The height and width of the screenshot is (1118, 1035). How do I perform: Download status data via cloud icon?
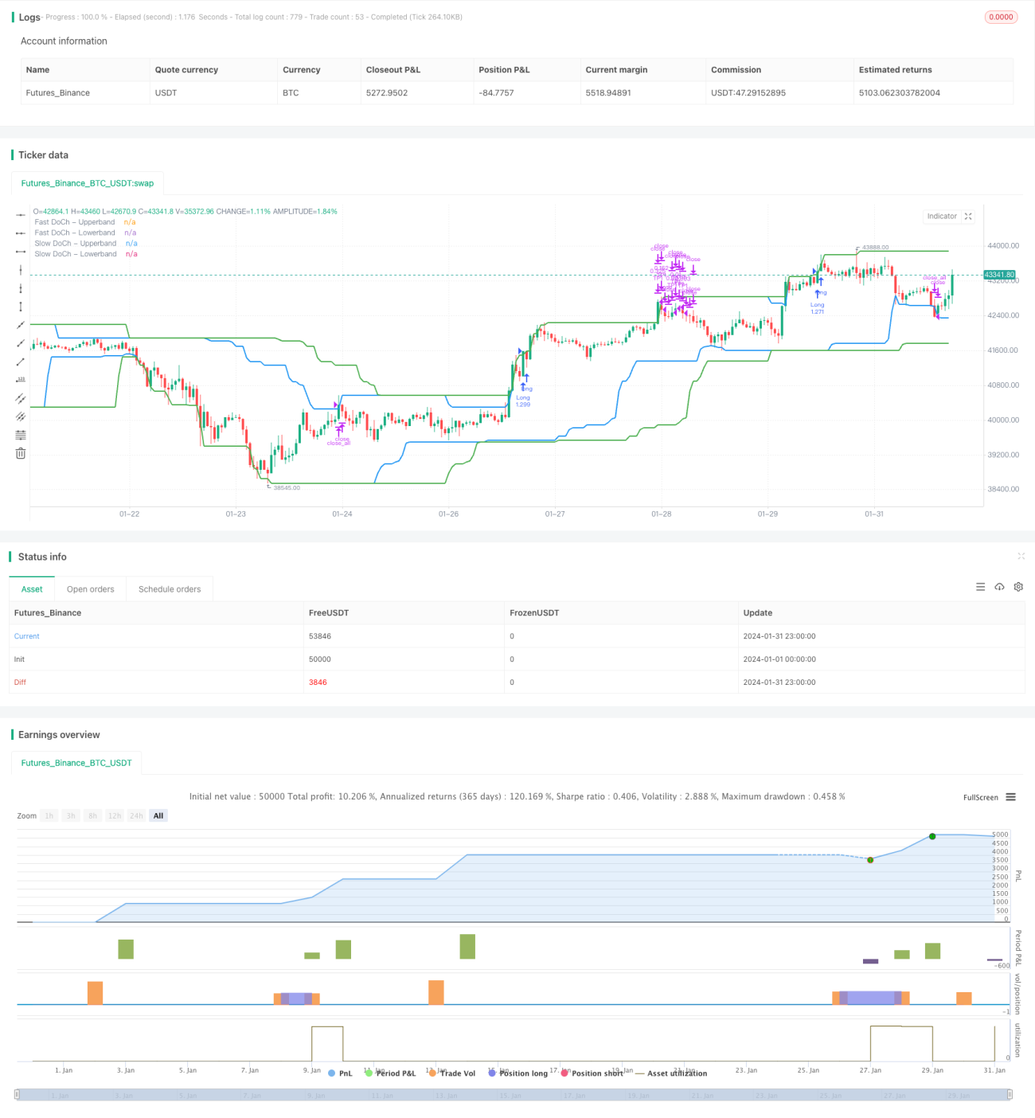(x=999, y=587)
